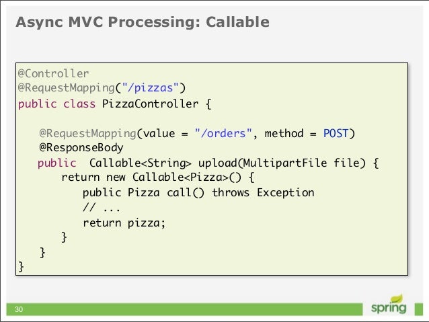Click the @Controller annotation
This screenshot has width=429, height=322.
53,73
